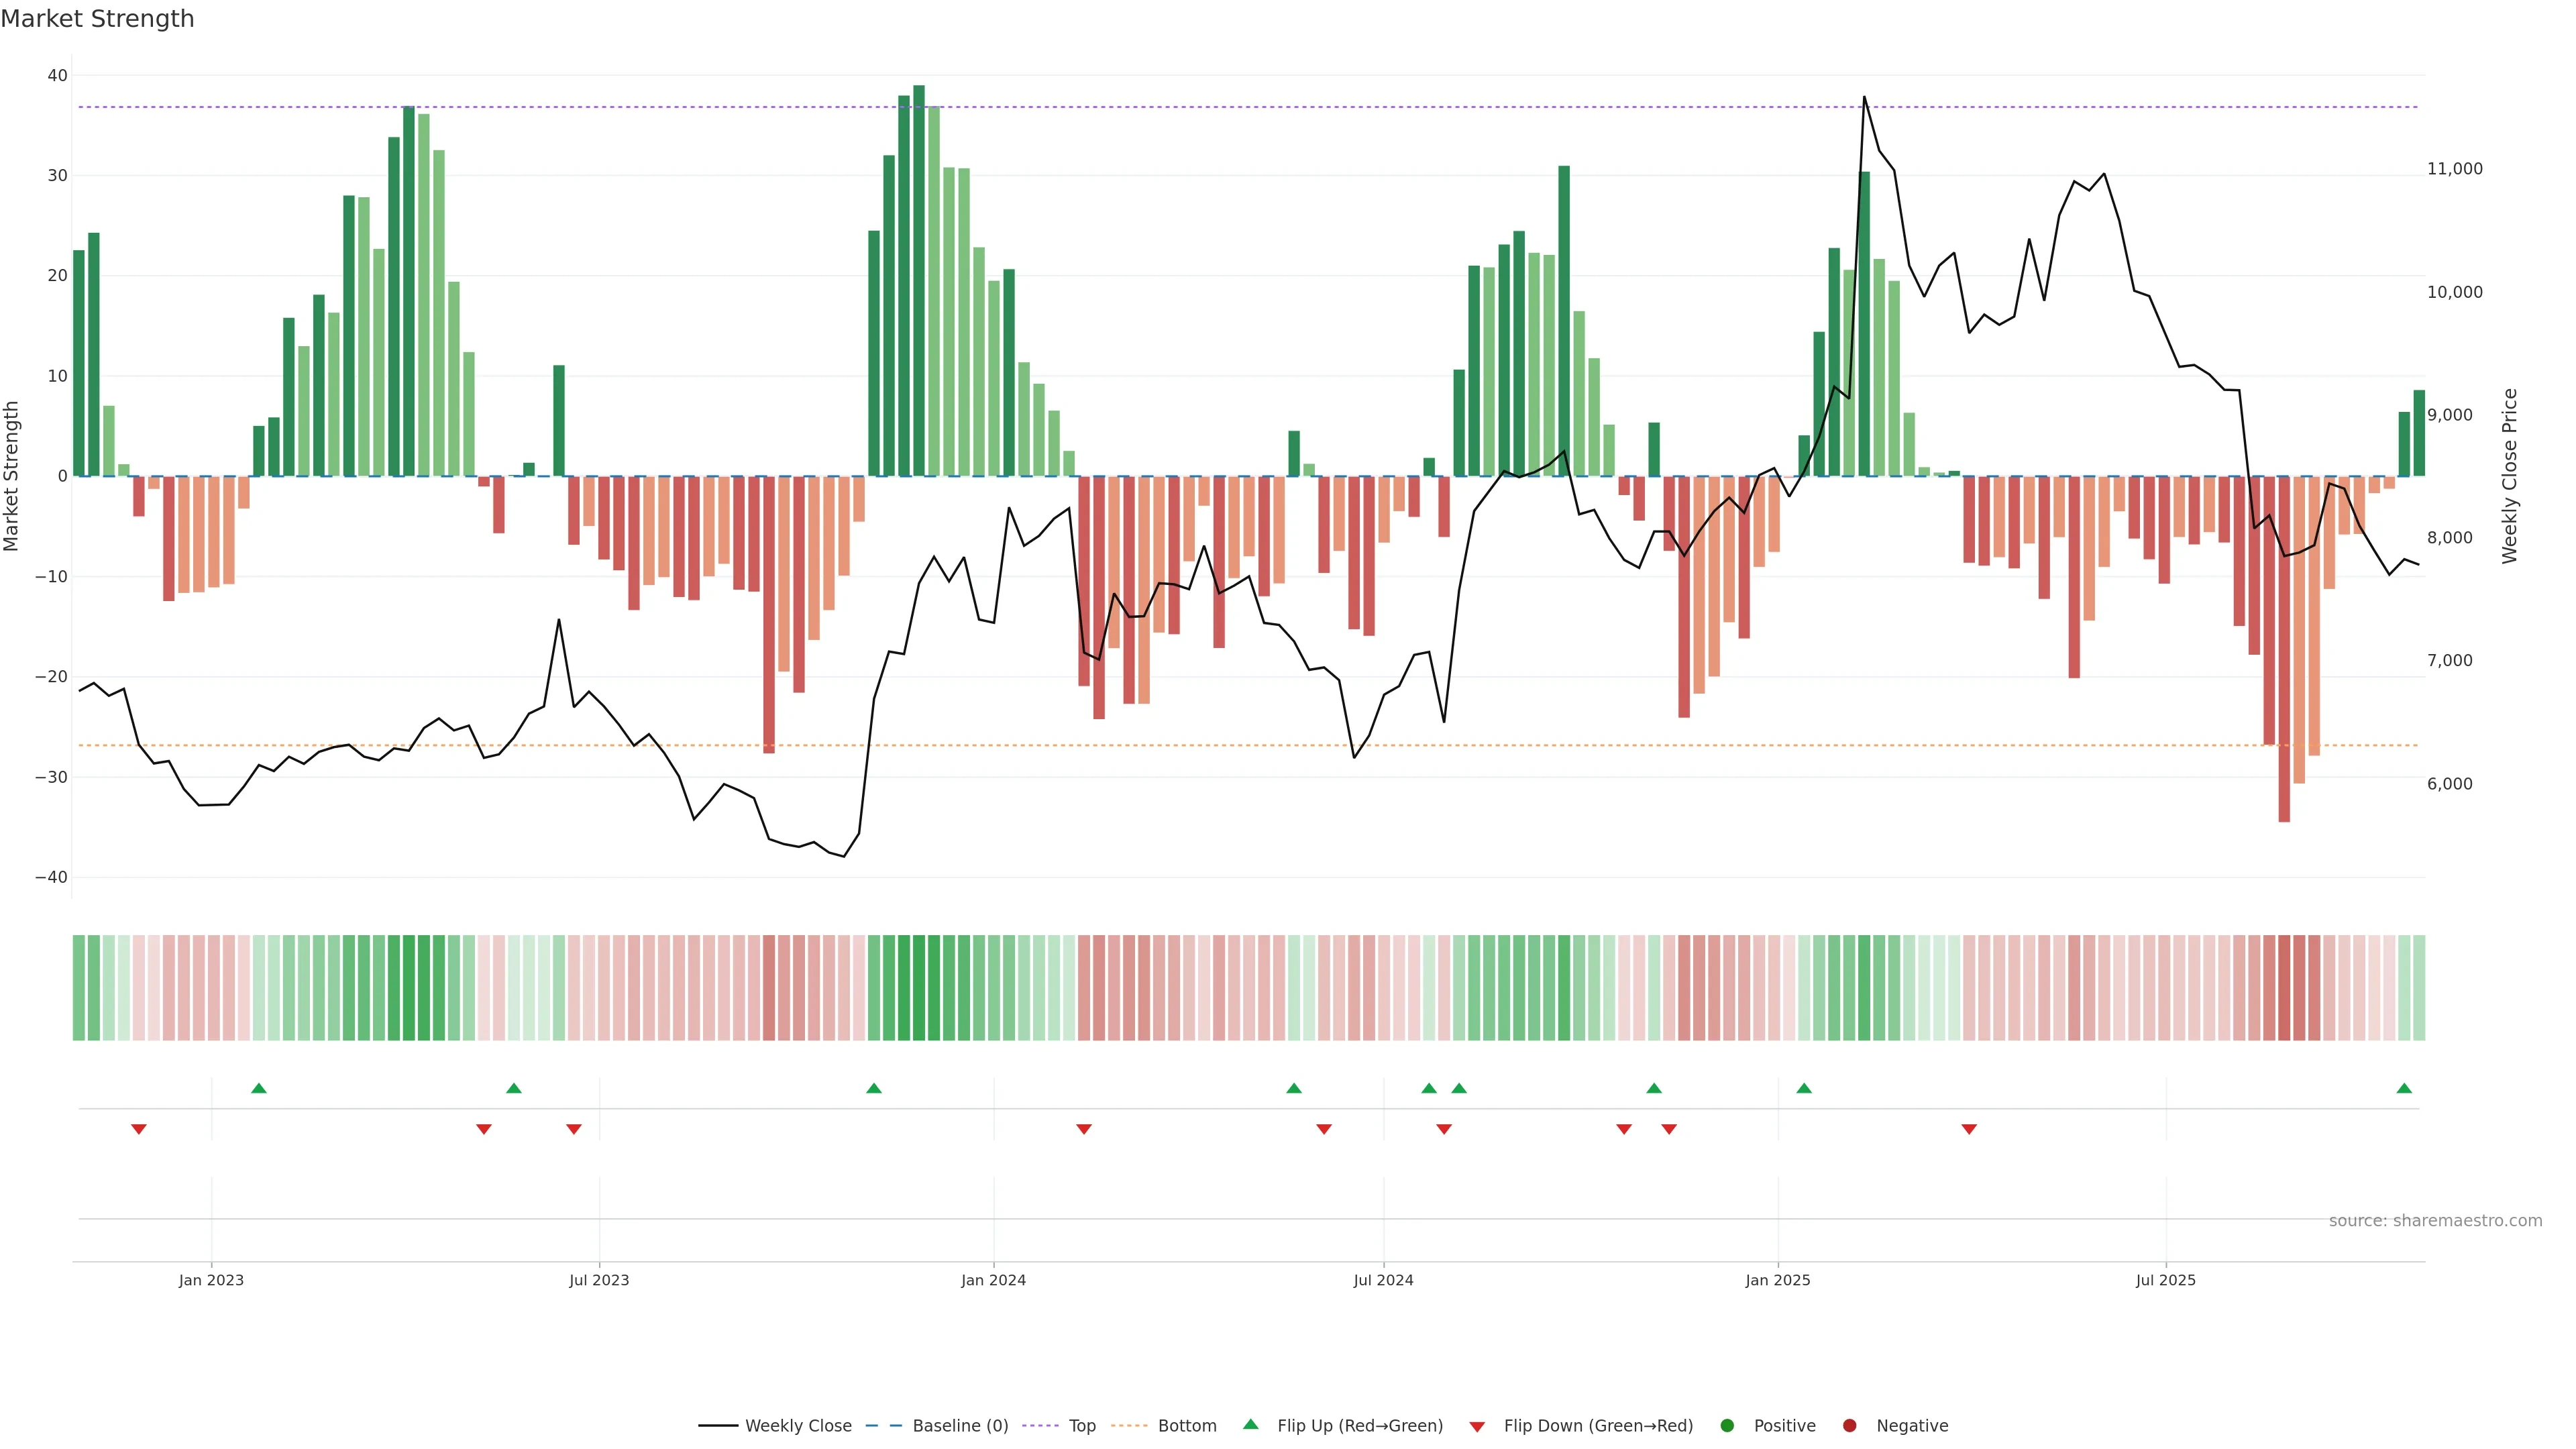2576x1449 pixels.
Task: Click the leftmost red flip-down triangle marker
Action: [x=139, y=1129]
